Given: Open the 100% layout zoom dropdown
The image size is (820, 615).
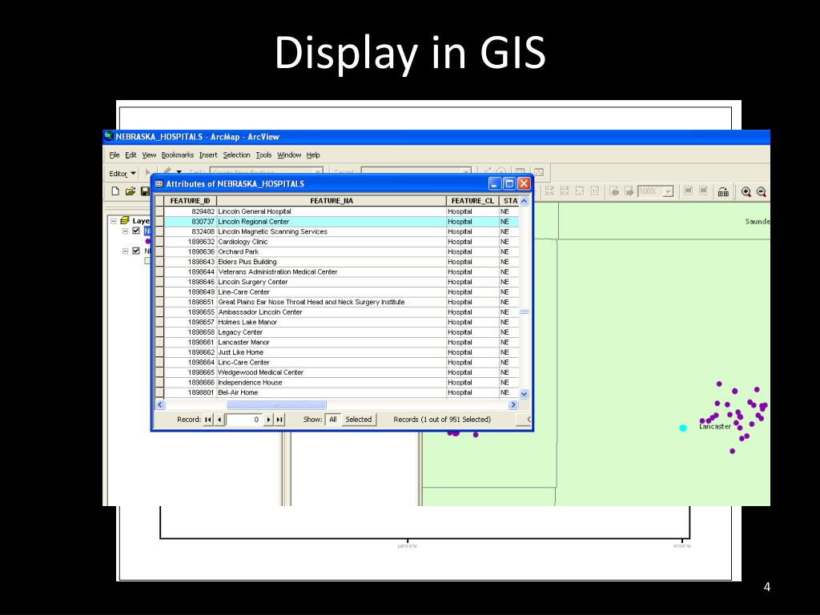Looking at the screenshot, I should [x=668, y=192].
